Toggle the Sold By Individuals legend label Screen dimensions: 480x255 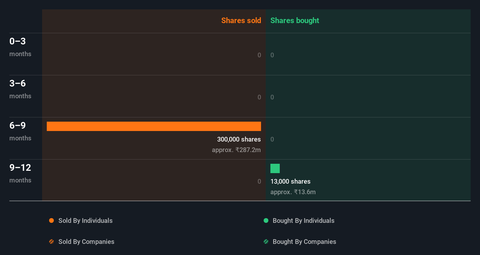tap(85, 220)
